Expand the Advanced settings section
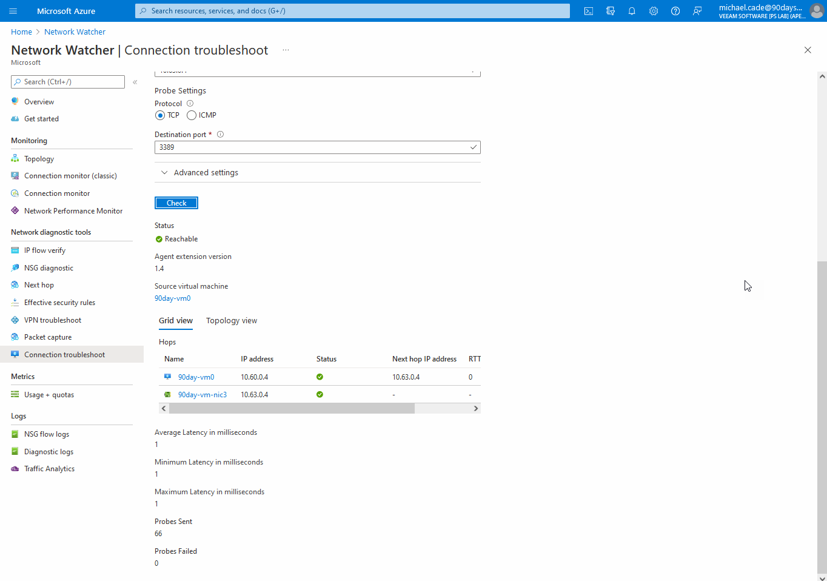 point(206,173)
